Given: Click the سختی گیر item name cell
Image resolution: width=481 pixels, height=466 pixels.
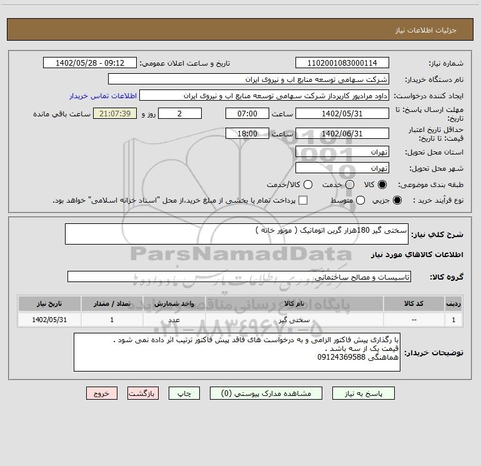Looking at the screenshot, I should pos(294,320).
